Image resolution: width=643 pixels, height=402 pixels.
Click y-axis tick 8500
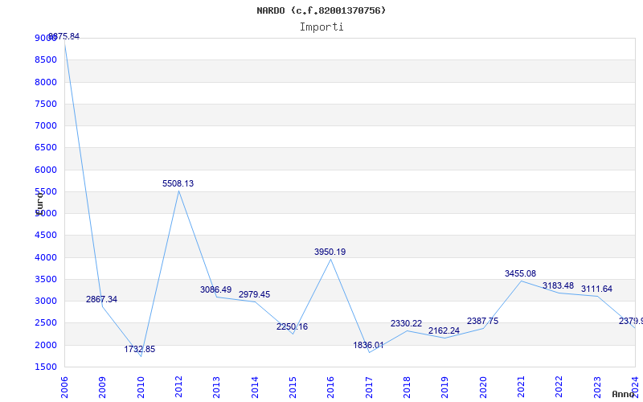[x=46, y=59]
